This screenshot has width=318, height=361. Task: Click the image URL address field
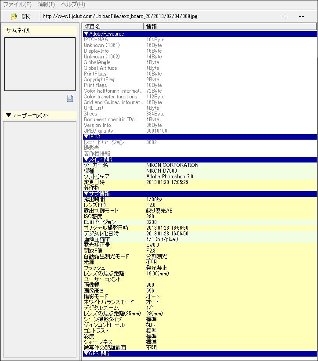(158, 16)
